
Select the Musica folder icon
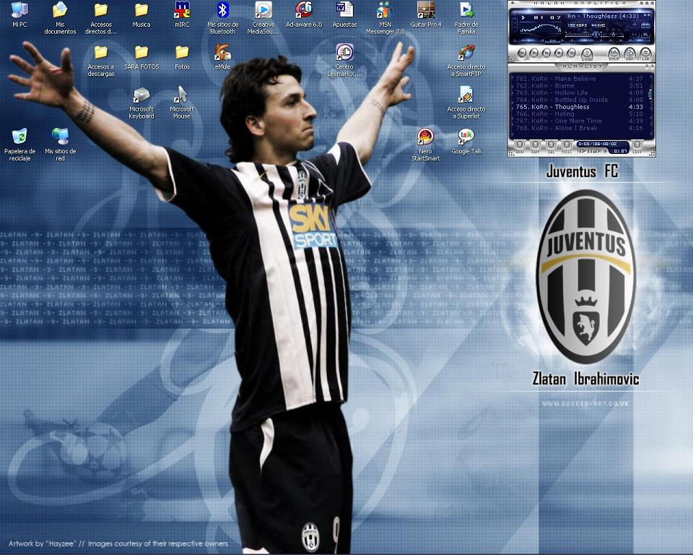coord(141,14)
